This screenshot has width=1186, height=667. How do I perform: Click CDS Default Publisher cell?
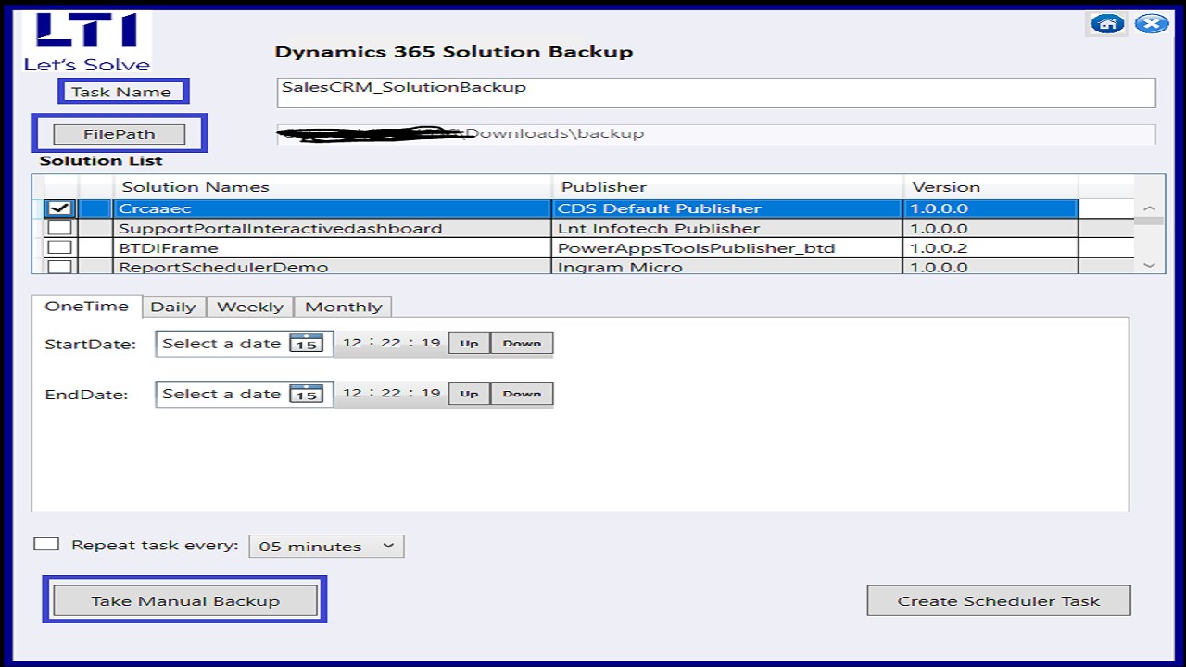(727, 208)
